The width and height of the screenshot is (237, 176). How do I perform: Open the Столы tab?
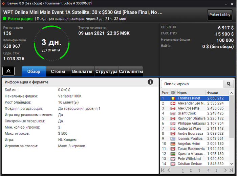[x=58, y=71]
